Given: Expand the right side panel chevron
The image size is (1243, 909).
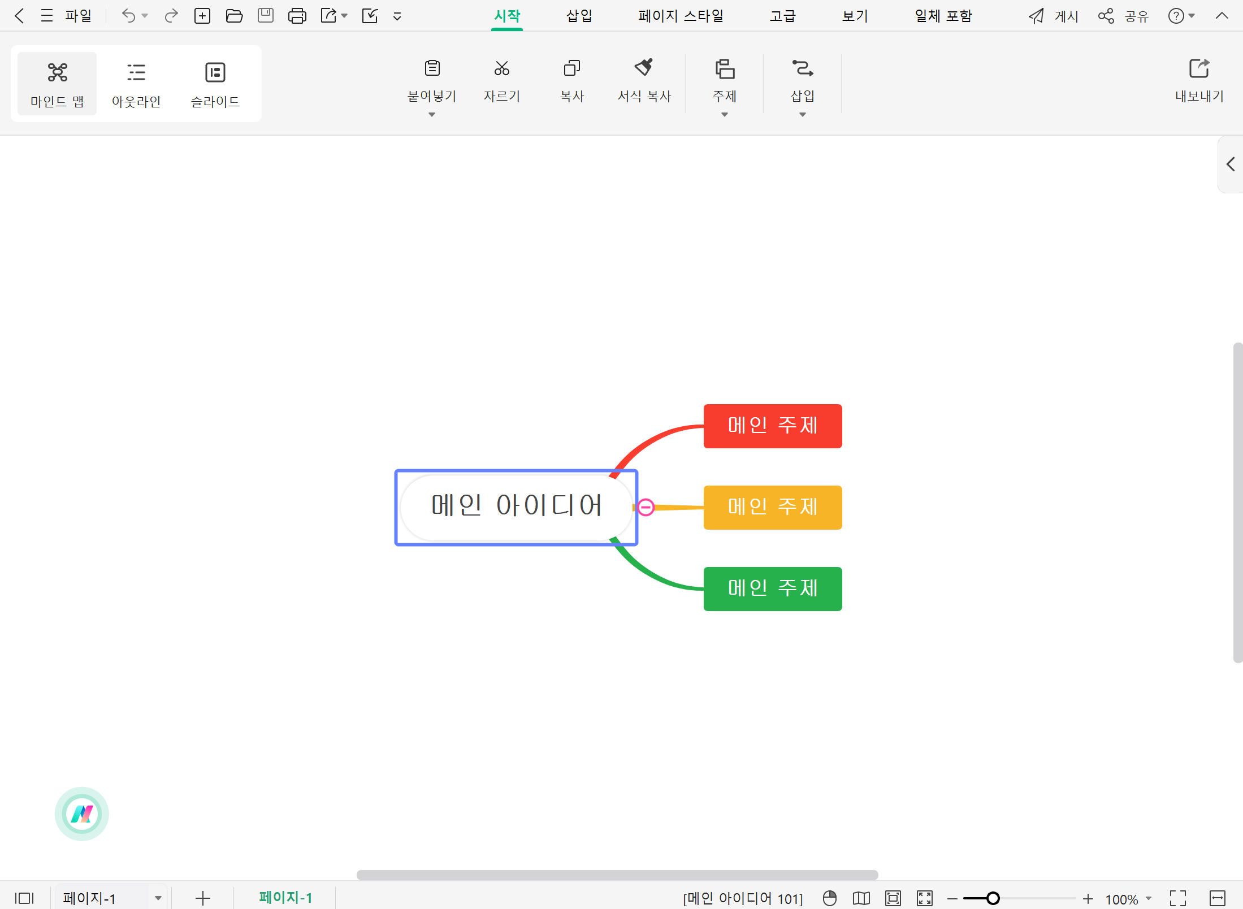Looking at the screenshot, I should (x=1231, y=165).
